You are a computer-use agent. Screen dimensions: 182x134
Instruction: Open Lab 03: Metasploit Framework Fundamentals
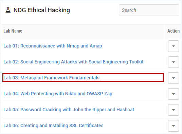tap(51, 78)
